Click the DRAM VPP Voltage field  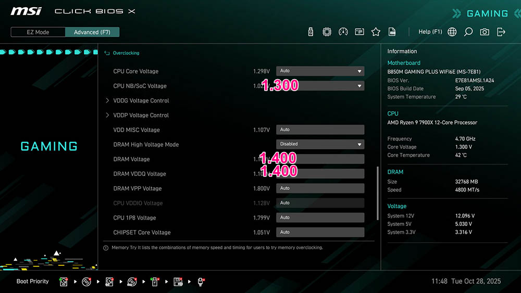point(320,188)
